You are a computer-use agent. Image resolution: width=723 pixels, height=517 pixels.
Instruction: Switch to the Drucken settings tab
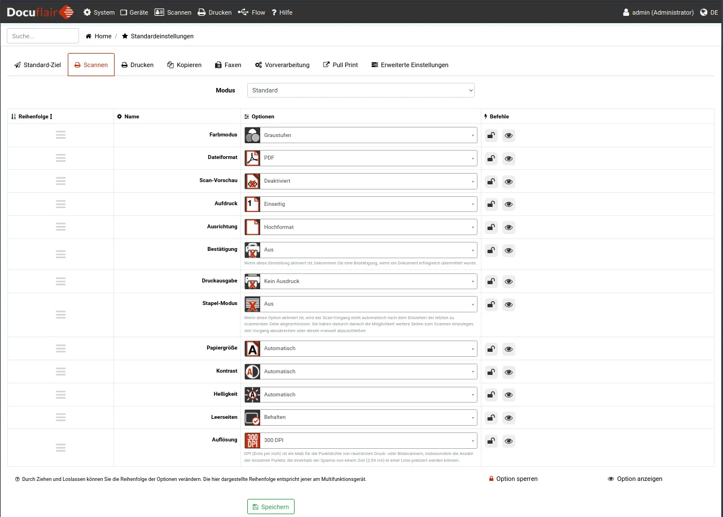tap(138, 65)
